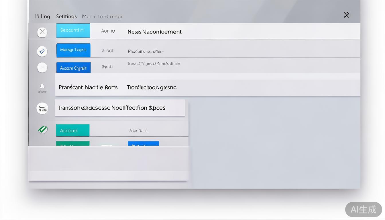385x220 pixels.
Task: Click the partially hidden blue button at bottom
Action: (143, 144)
